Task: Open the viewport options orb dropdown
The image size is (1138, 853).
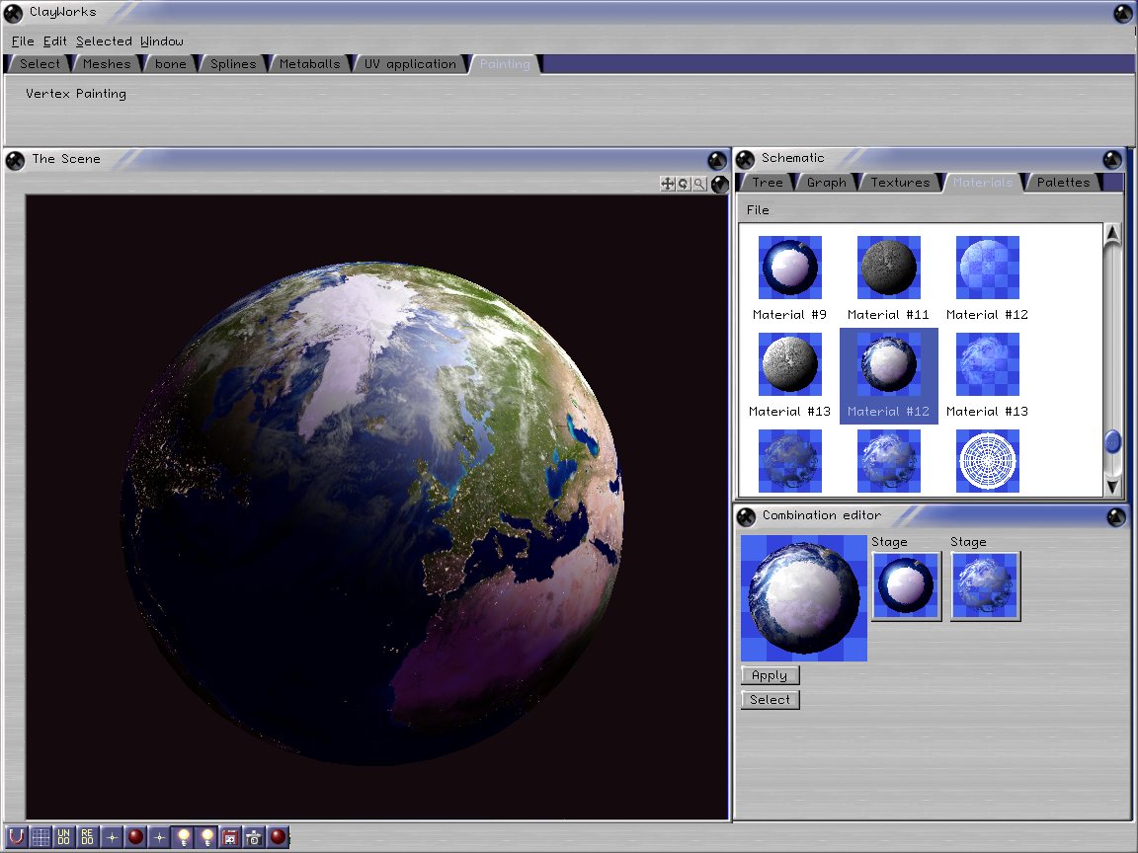Action: pyautogui.click(x=720, y=184)
